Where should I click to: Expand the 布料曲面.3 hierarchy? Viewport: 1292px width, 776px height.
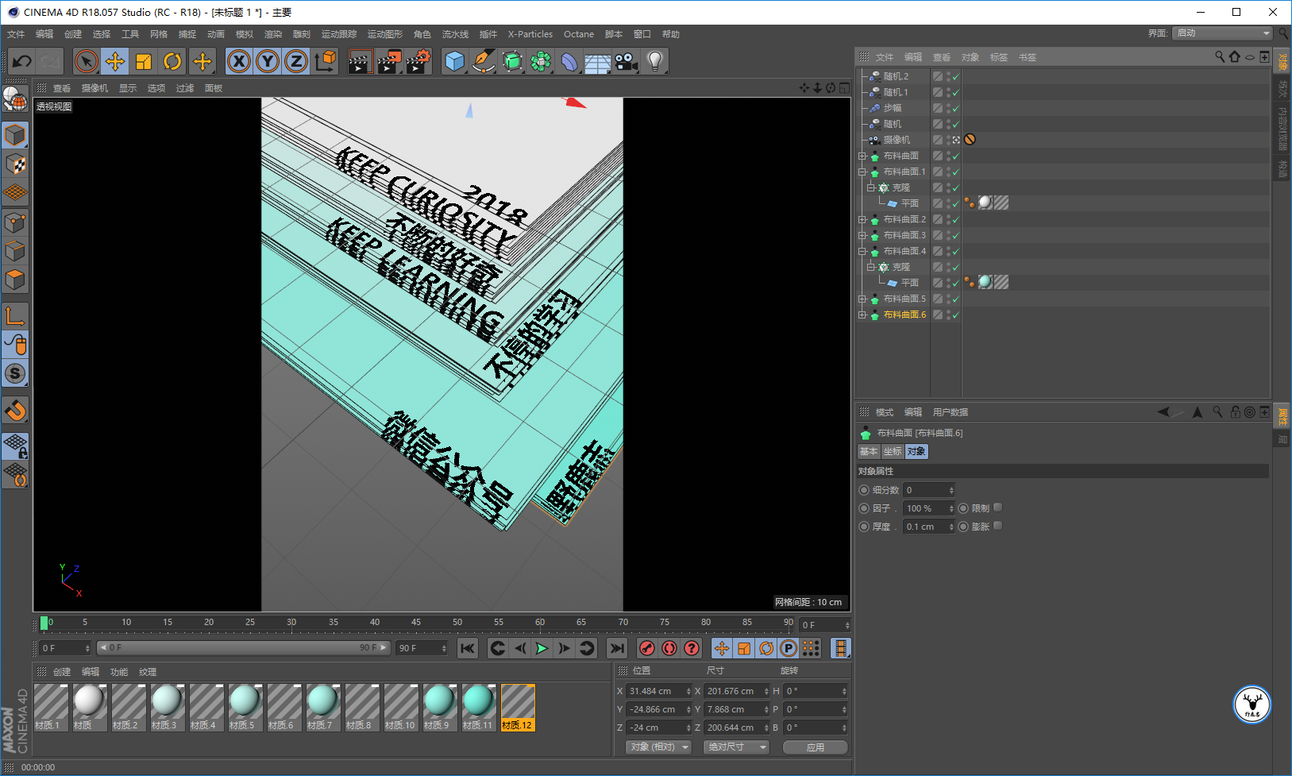tap(862, 235)
